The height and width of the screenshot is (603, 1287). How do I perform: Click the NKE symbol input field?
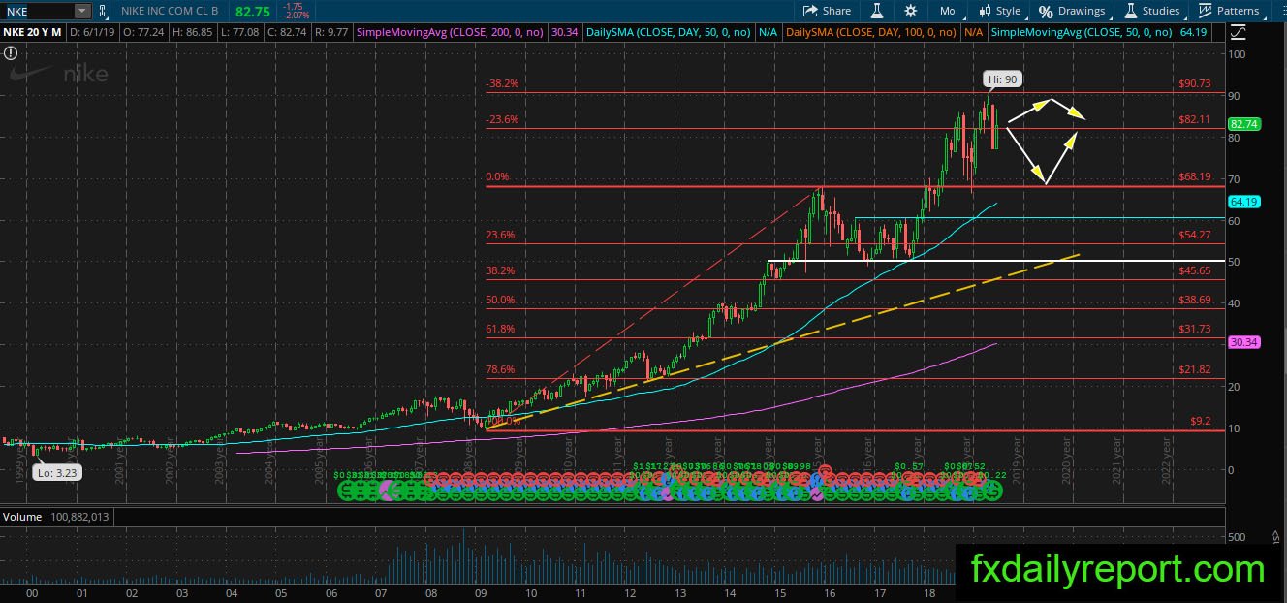coord(38,11)
